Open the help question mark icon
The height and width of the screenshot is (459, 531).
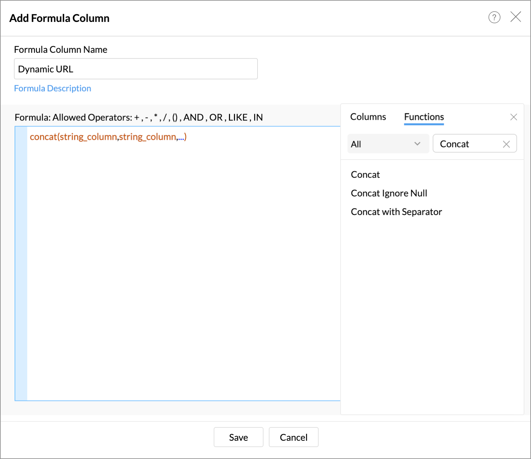pos(494,17)
